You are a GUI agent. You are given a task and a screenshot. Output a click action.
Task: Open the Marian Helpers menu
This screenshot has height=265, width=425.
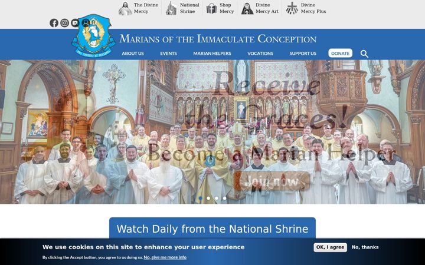tap(212, 54)
